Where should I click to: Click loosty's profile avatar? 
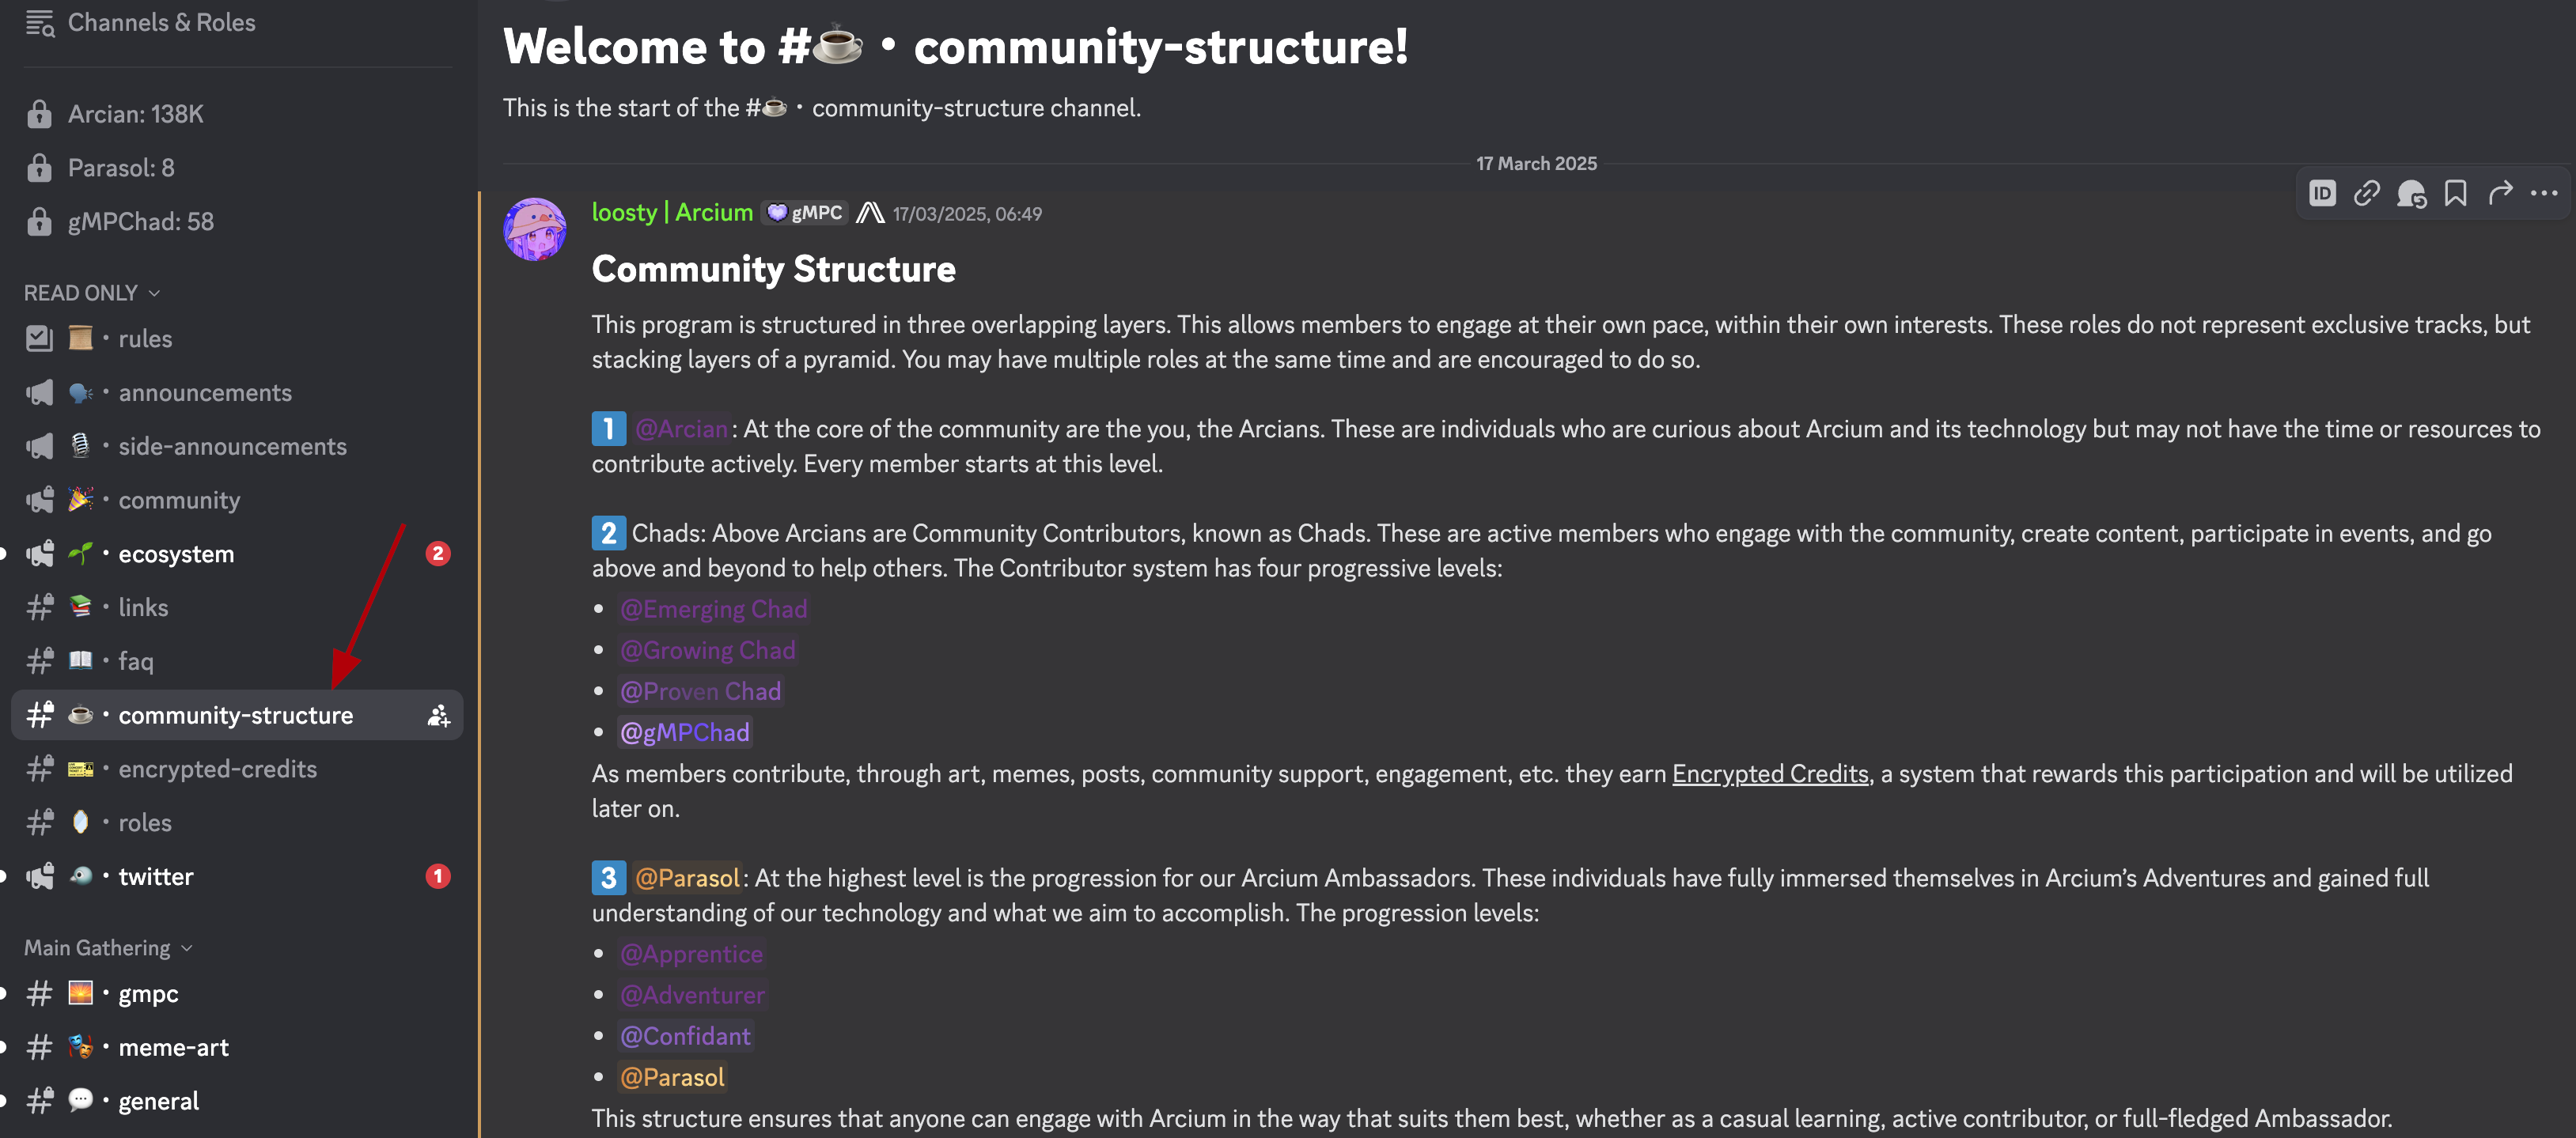535,228
